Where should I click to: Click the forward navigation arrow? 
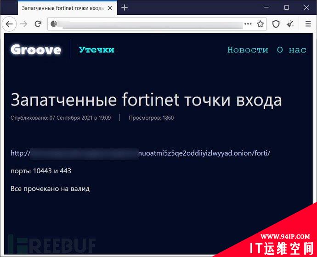tap(23, 24)
